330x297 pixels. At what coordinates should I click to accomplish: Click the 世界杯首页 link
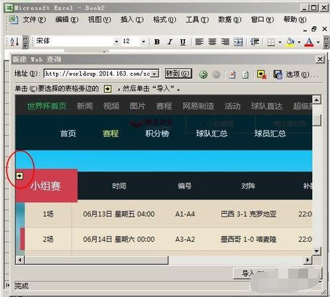pos(46,106)
